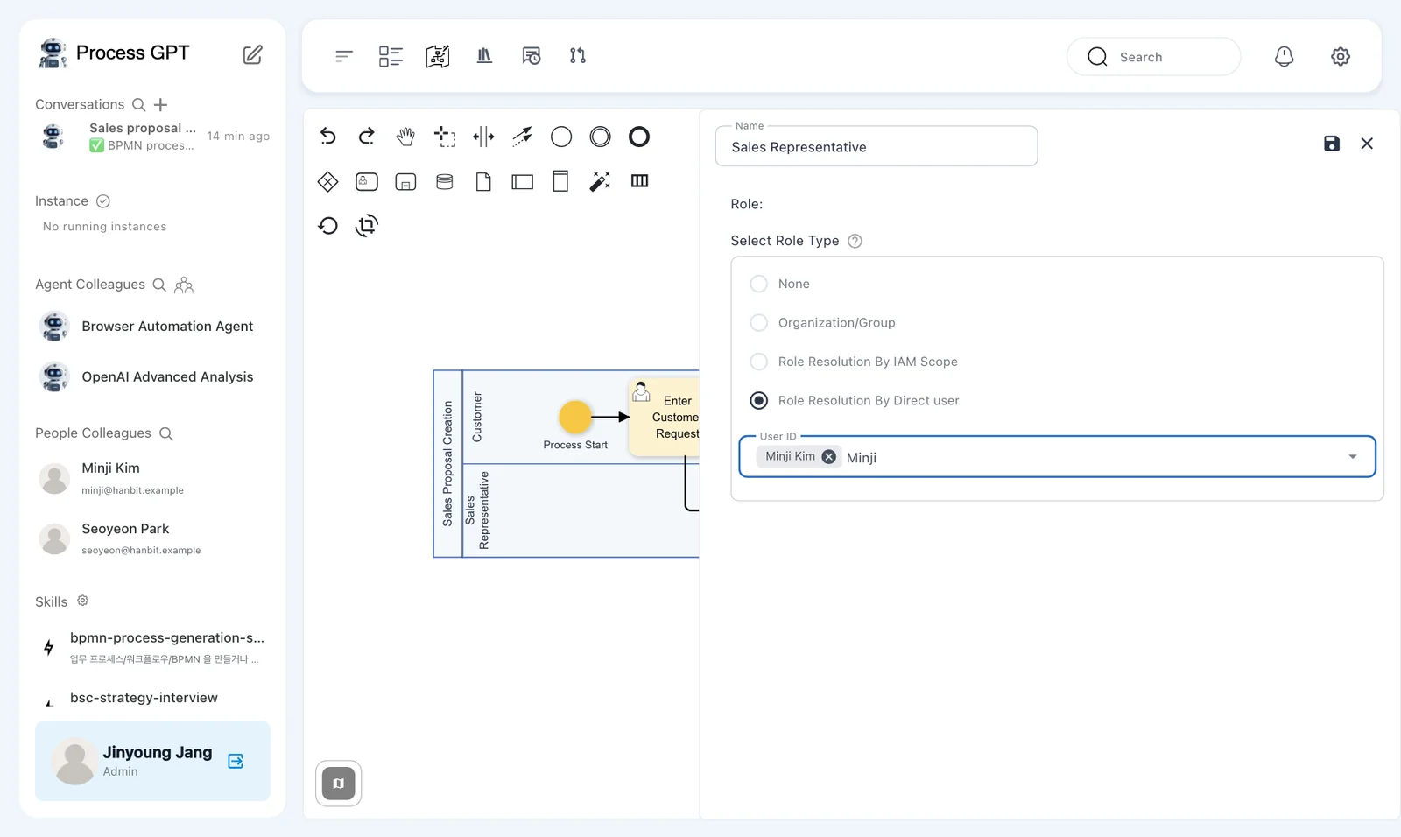Image resolution: width=1401 pixels, height=837 pixels.
Task: Click the top bar Search field
Action: click(x=1153, y=57)
